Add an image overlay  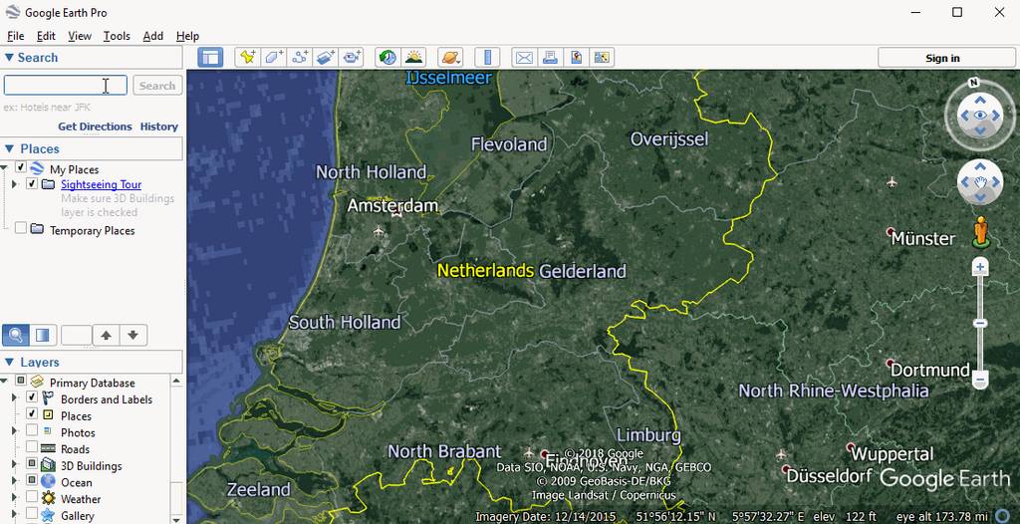(x=326, y=58)
